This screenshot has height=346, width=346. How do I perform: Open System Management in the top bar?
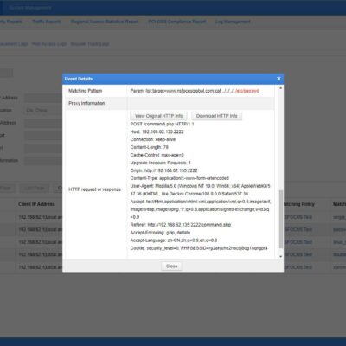tap(30, 8)
